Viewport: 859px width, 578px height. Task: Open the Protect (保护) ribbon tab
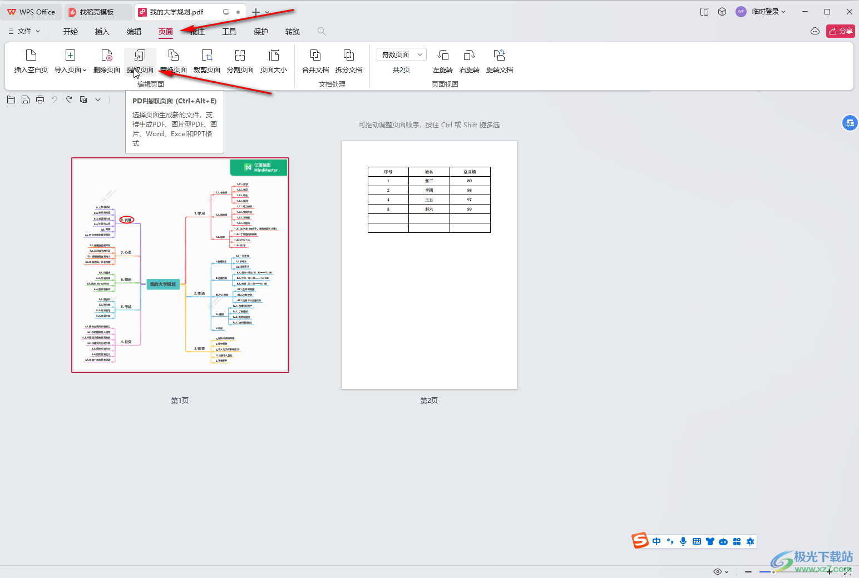[261, 32]
